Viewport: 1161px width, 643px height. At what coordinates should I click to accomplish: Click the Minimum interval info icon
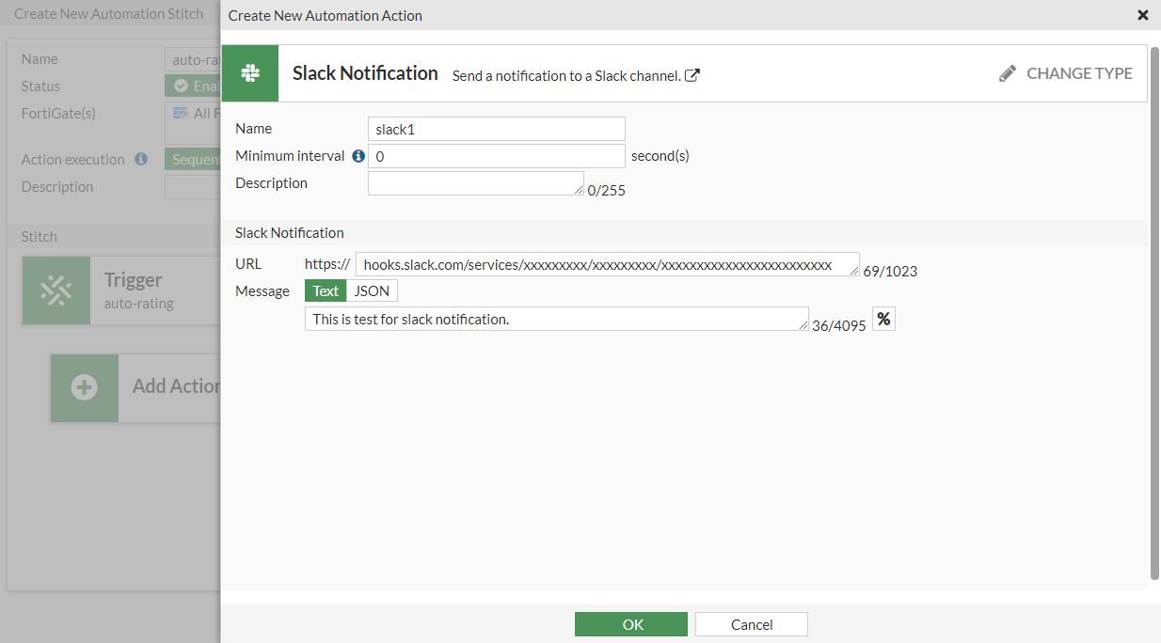coord(358,156)
